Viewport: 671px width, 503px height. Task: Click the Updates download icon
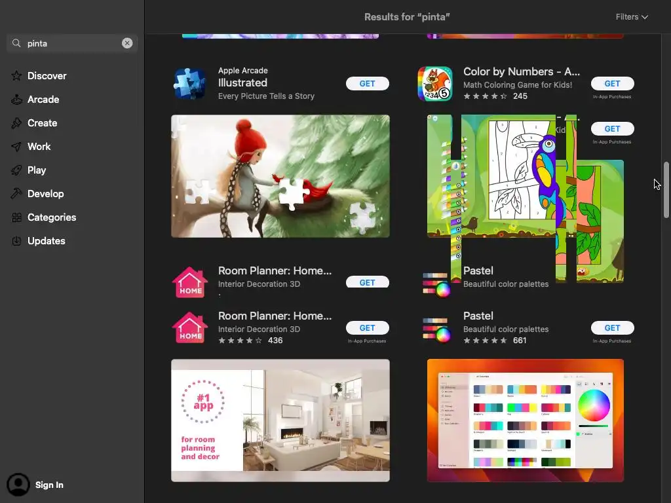(16, 241)
